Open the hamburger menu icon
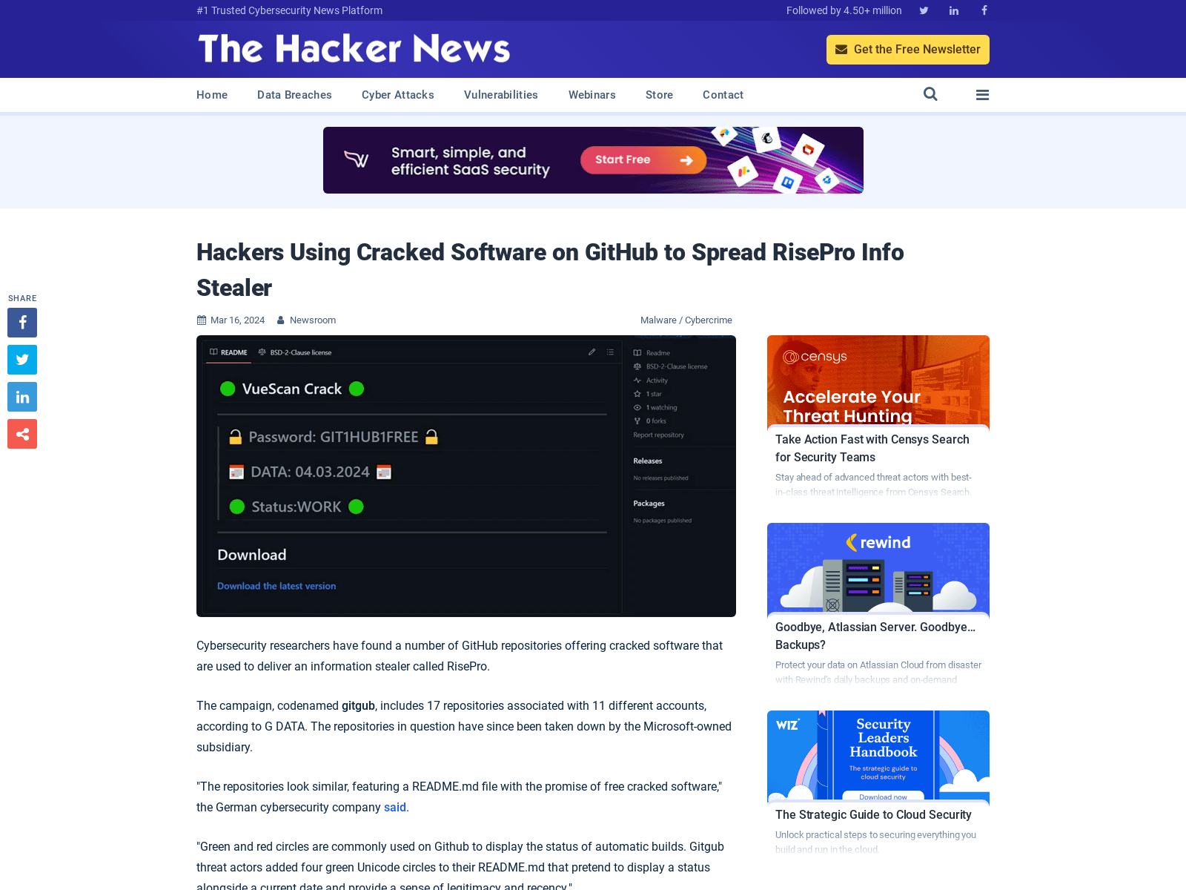Image resolution: width=1186 pixels, height=890 pixels. pos(983,95)
